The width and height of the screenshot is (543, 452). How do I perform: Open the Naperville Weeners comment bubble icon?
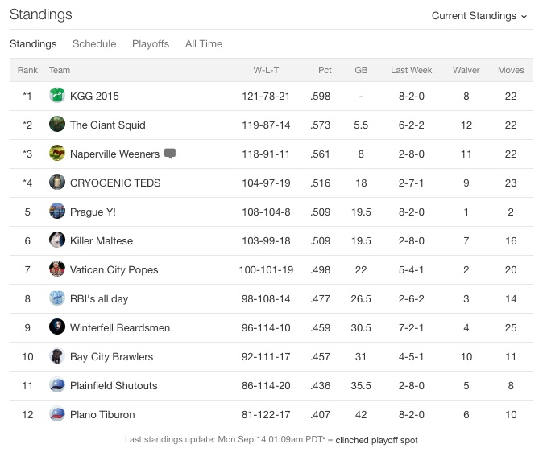tap(170, 153)
